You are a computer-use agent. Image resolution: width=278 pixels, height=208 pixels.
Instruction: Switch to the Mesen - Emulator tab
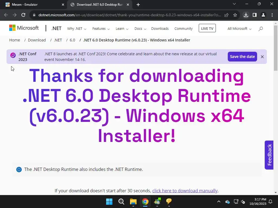34,5
